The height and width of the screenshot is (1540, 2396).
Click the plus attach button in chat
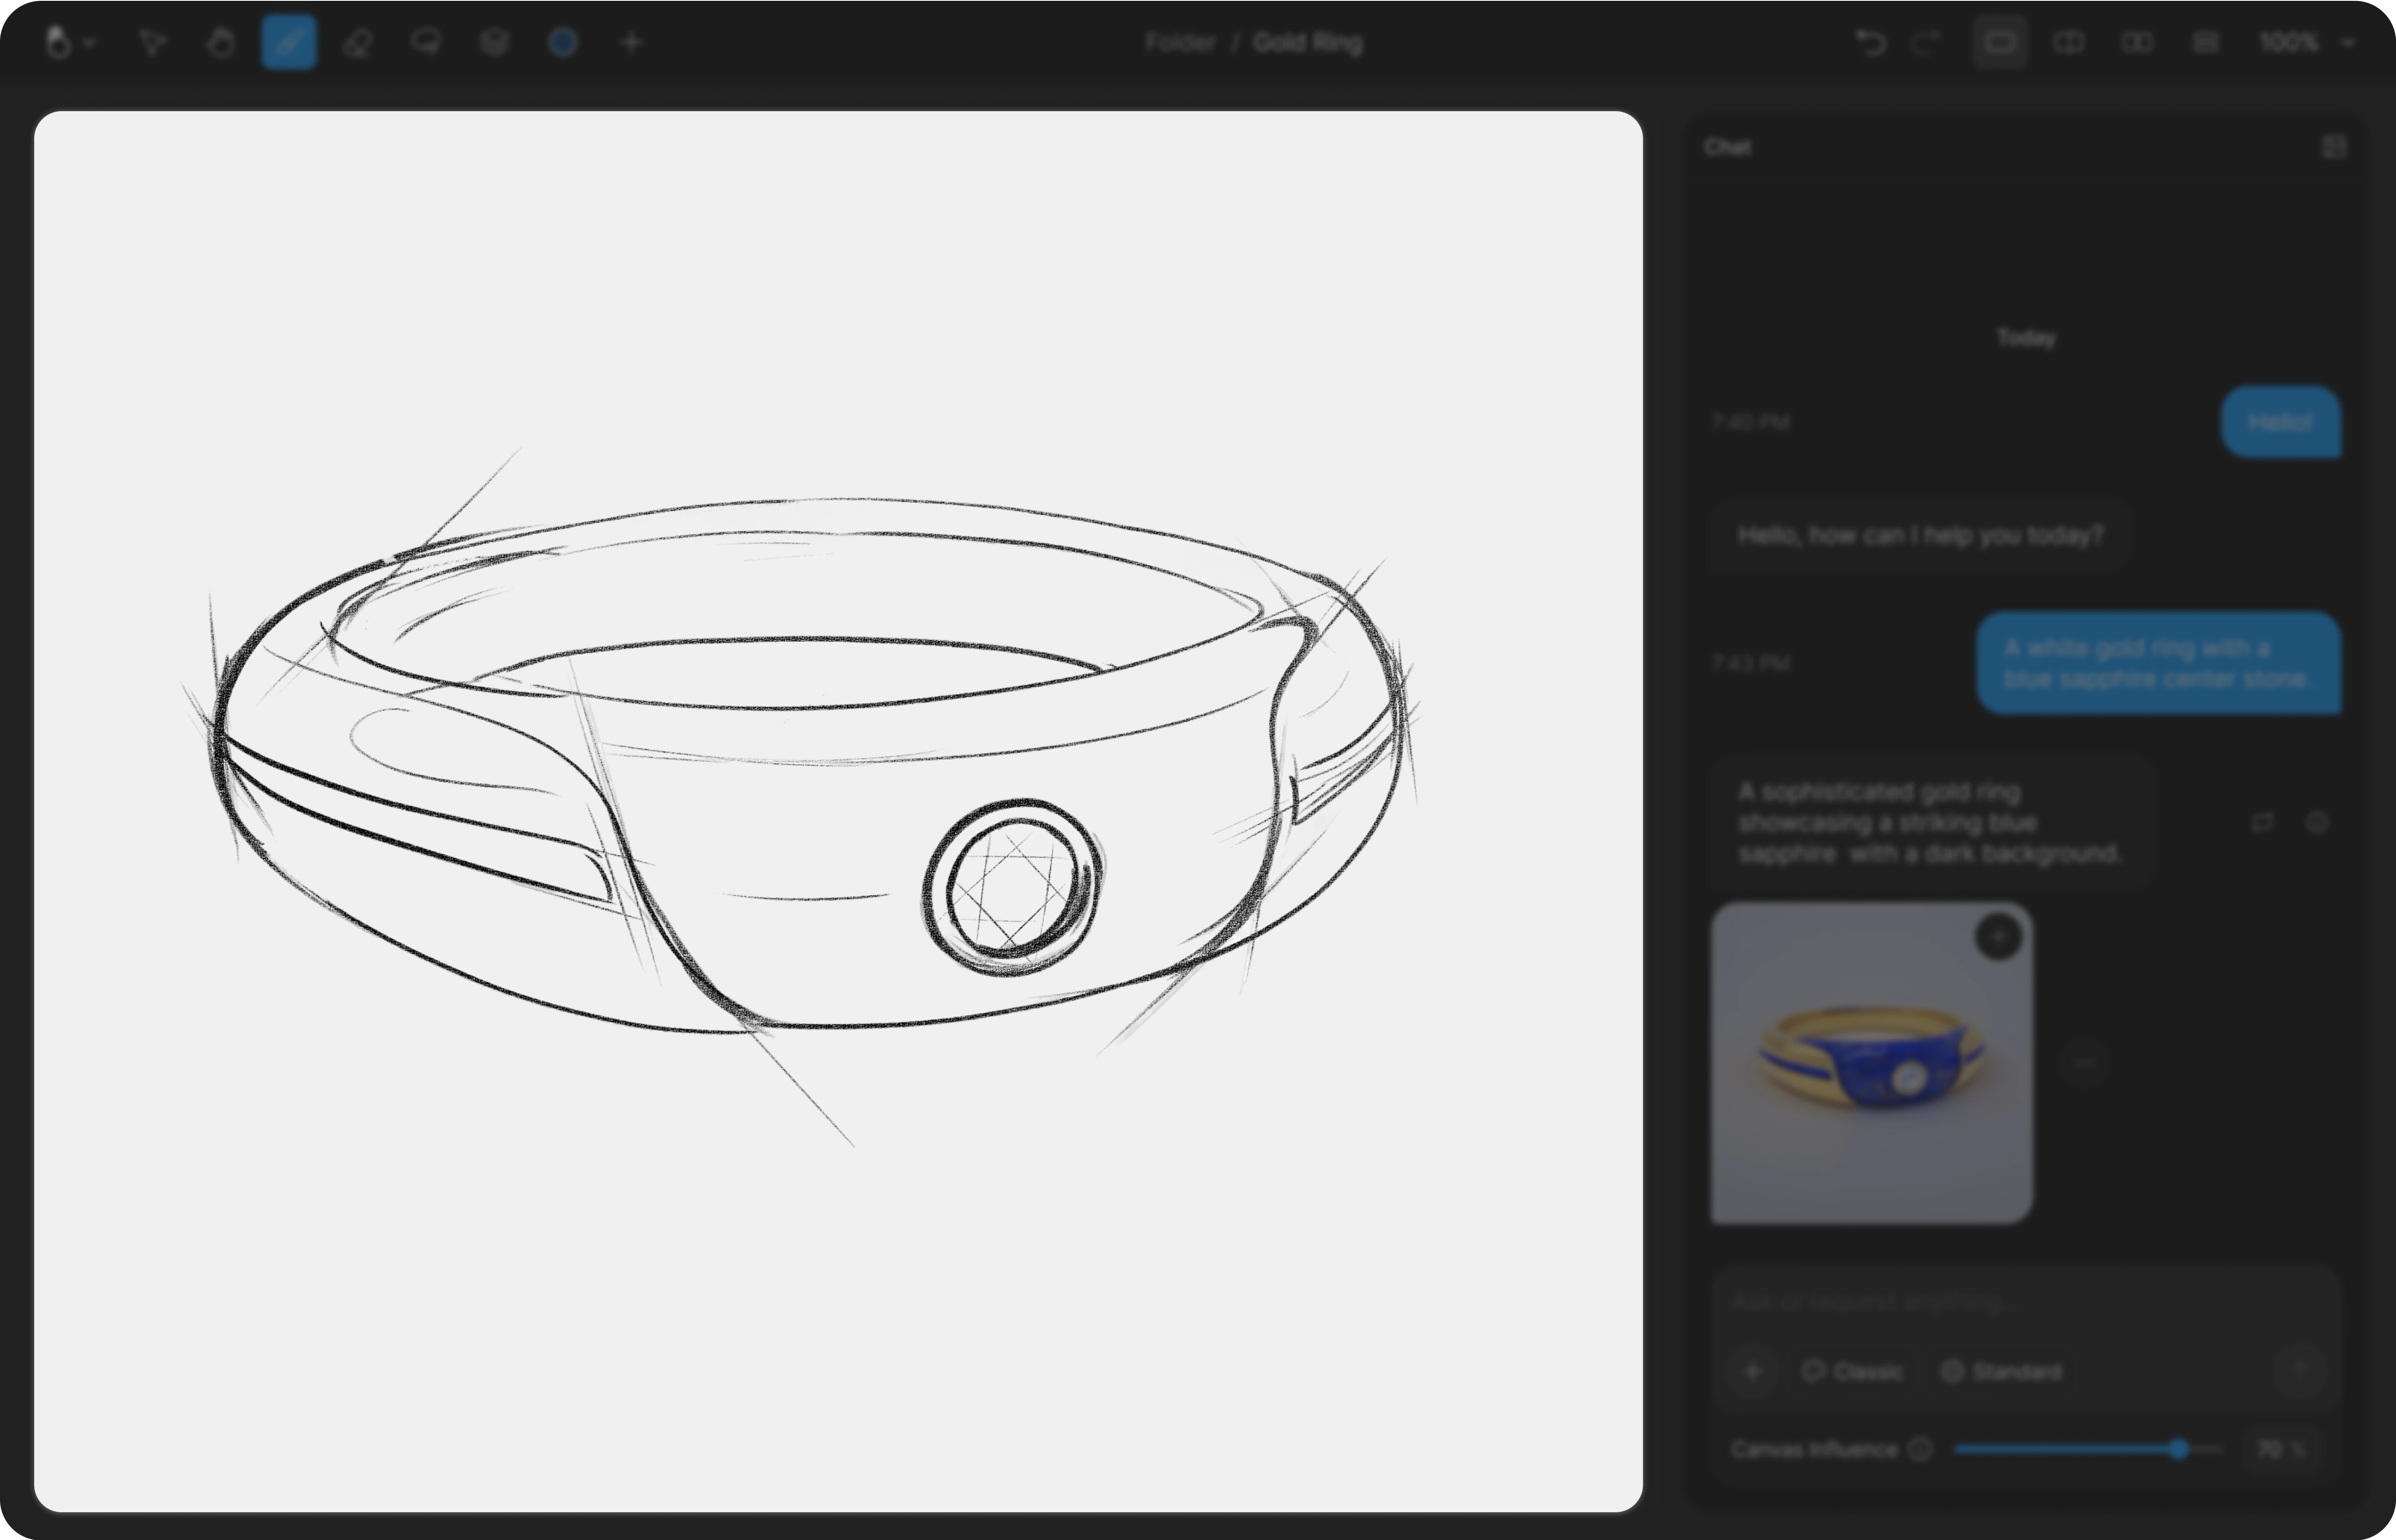[x=1752, y=1371]
